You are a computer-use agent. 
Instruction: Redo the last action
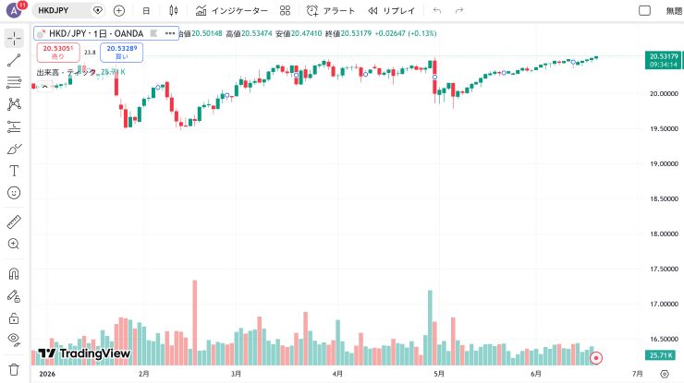pos(458,10)
